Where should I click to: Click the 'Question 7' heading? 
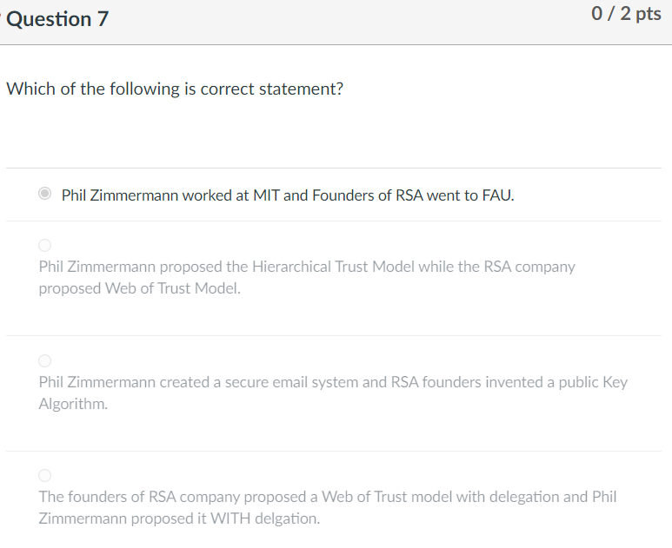click(57, 18)
